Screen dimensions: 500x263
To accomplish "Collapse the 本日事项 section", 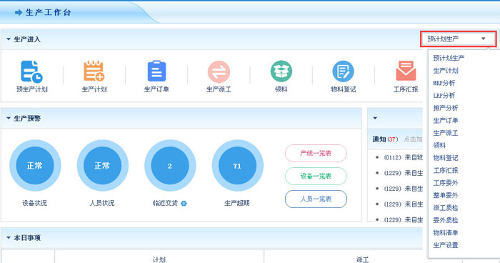I will [x=9, y=238].
